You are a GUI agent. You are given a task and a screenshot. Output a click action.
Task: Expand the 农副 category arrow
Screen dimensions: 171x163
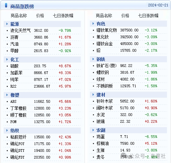coord(93,130)
